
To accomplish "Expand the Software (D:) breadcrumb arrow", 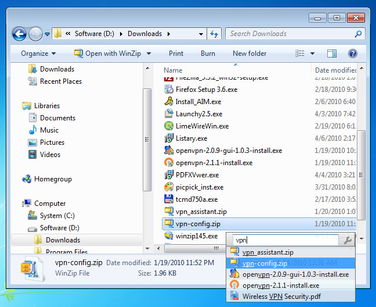I will (121, 34).
